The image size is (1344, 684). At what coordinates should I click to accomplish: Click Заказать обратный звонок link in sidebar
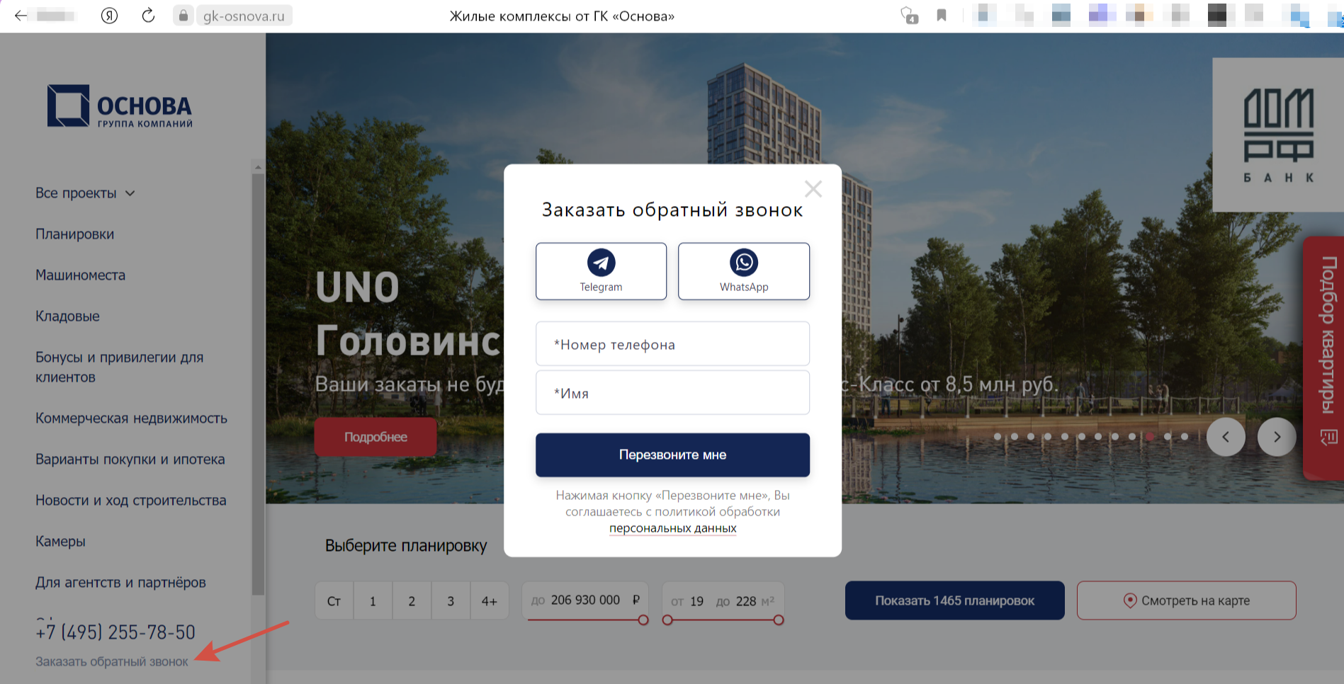[112, 661]
